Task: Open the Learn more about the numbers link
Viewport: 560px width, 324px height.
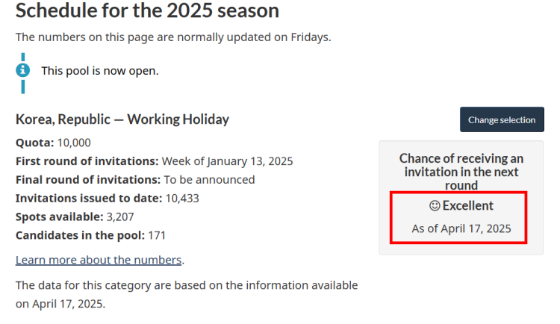Action: point(99,260)
